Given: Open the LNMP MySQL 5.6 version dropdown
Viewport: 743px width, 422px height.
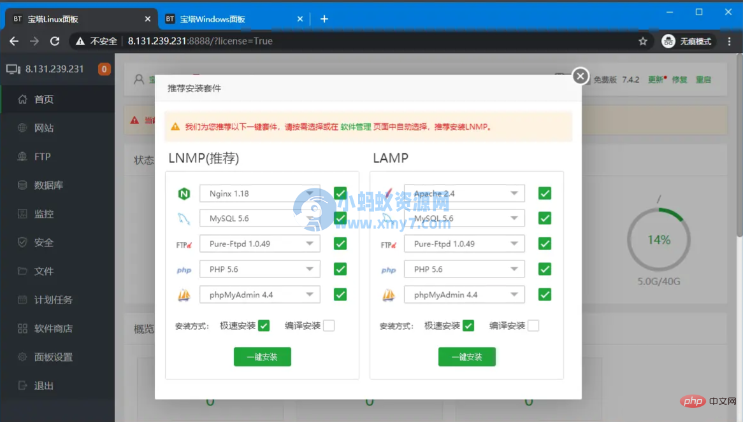Looking at the screenshot, I should 260,218.
